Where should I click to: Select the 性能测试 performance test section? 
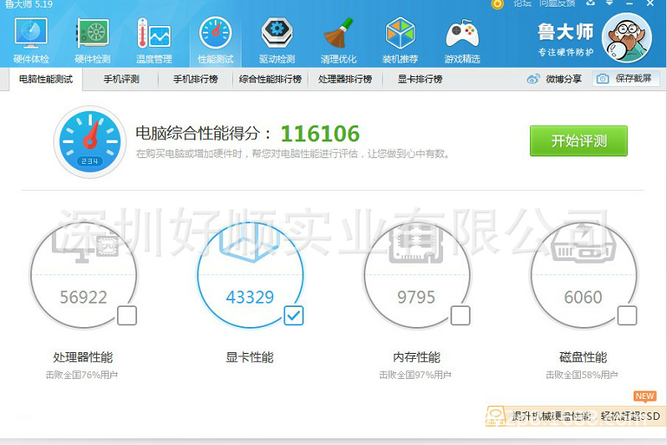[x=216, y=41]
